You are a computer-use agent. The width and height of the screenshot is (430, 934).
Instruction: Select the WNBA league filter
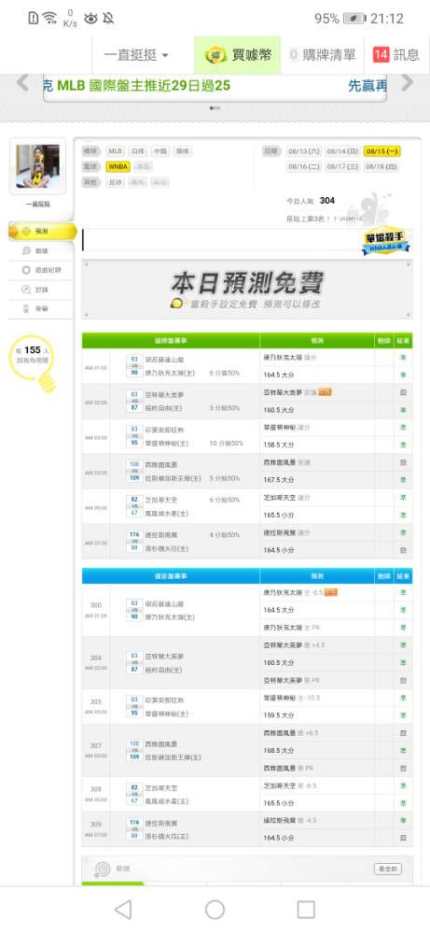point(118,167)
